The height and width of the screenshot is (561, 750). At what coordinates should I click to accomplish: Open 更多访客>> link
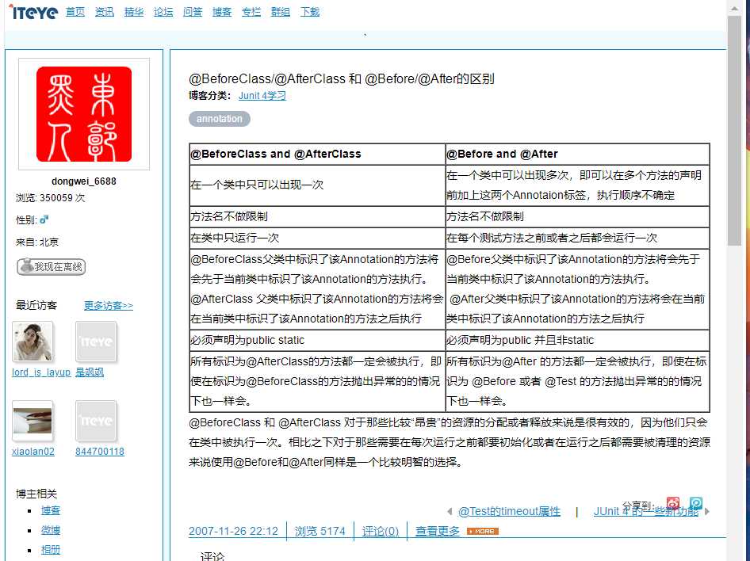click(109, 305)
